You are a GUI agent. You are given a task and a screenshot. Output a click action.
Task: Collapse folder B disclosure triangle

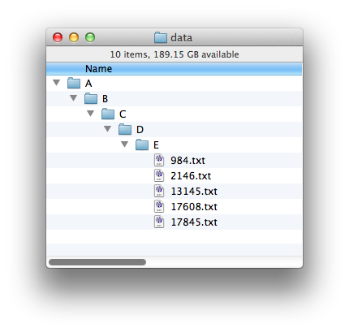tap(73, 97)
